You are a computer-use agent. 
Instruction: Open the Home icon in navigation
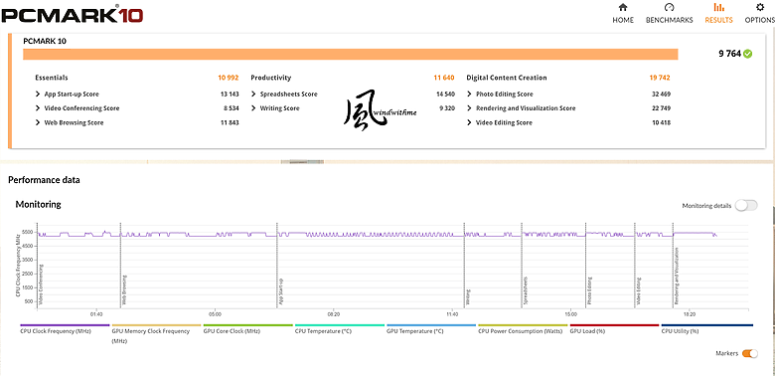623,7
